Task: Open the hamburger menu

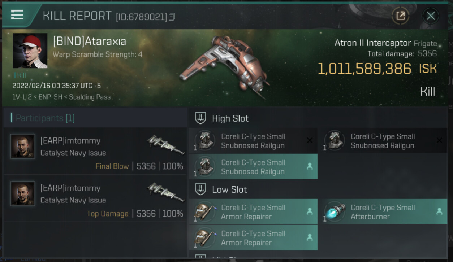Action: pyautogui.click(x=17, y=15)
